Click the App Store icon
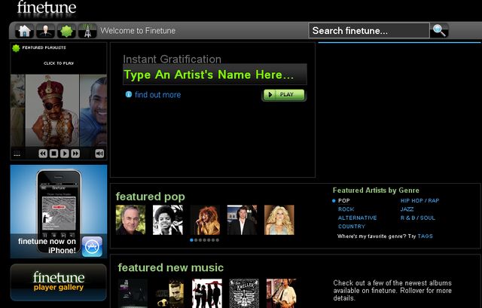 [92, 246]
